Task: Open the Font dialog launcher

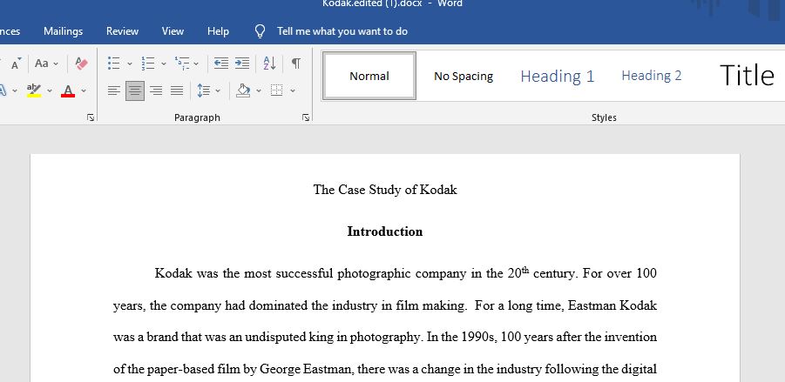Action: [x=90, y=117]
